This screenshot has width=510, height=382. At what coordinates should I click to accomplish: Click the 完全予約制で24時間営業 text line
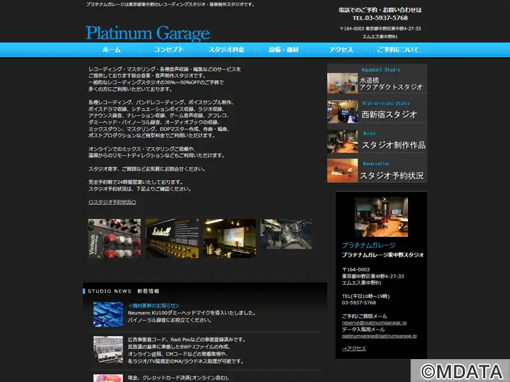click(x=136, y=182)
